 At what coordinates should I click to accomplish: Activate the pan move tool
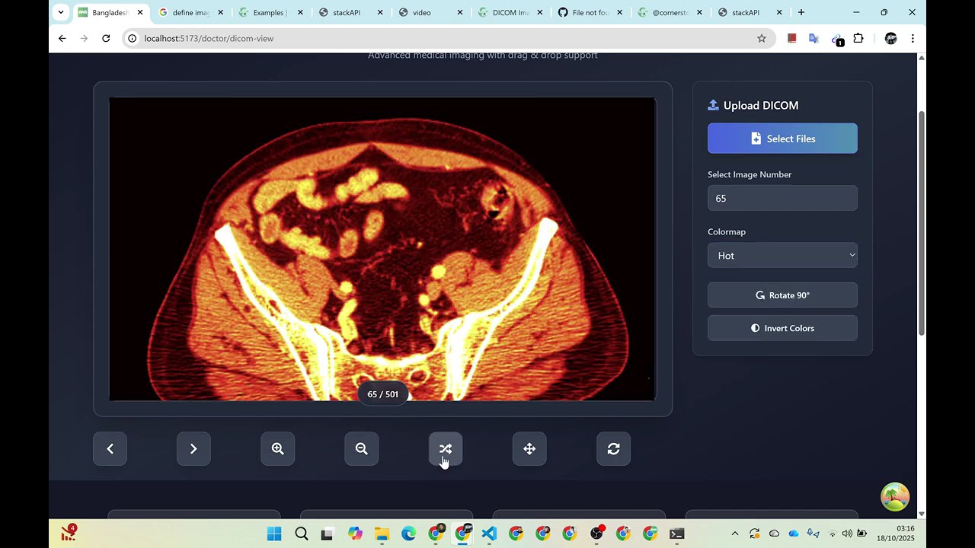pos(529,449)
